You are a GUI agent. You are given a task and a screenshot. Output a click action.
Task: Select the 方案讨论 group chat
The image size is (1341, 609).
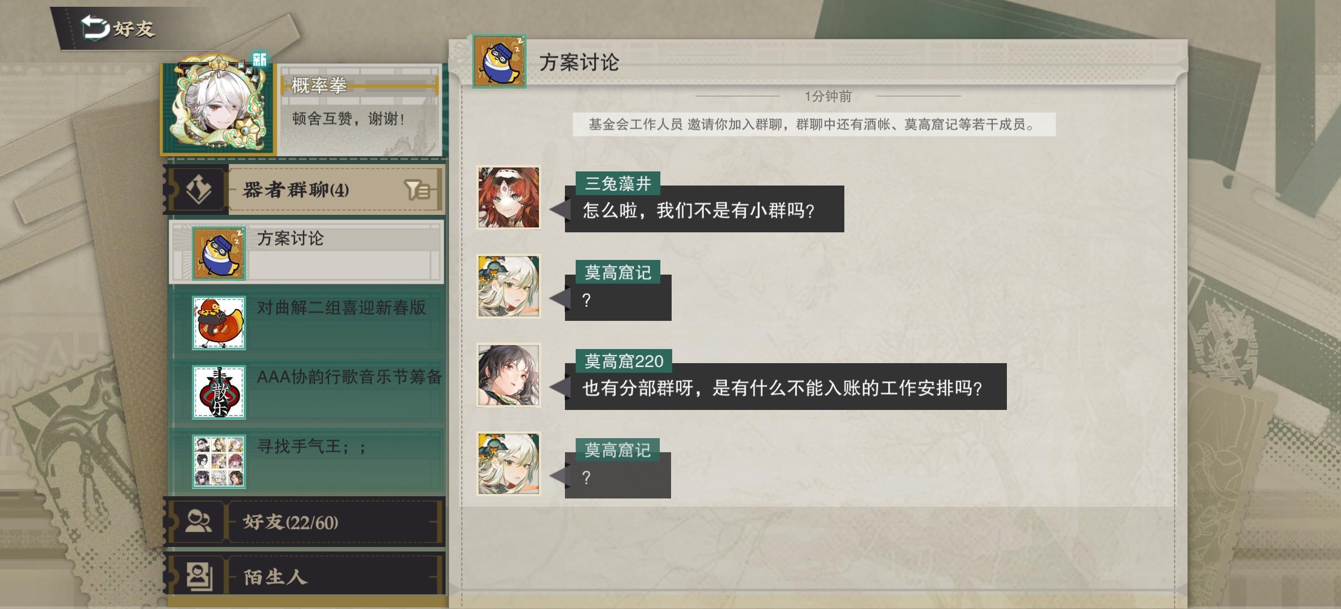(306, 252)
